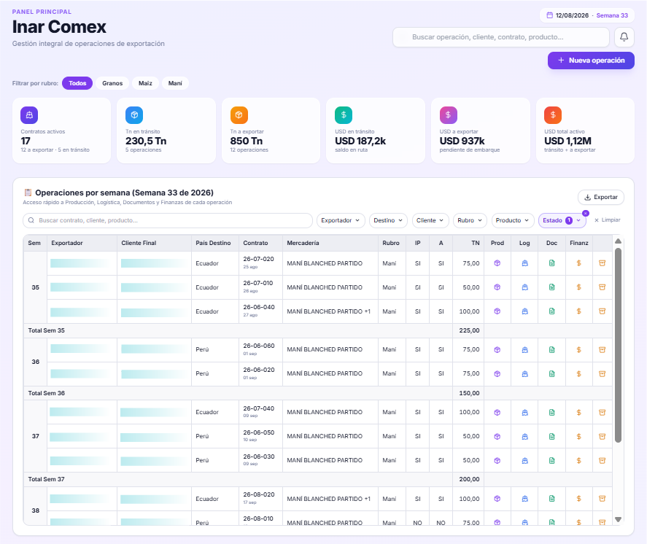Open Doc icon for contract 26-06-020

(551, 373)
